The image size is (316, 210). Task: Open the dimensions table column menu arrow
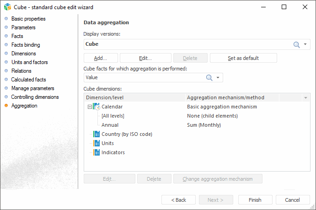[305, 97]
